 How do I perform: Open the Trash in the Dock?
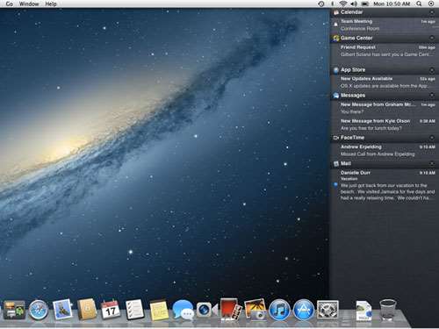388,310
